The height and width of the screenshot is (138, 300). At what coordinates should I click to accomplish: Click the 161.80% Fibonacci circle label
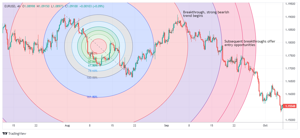coord(92,97)
